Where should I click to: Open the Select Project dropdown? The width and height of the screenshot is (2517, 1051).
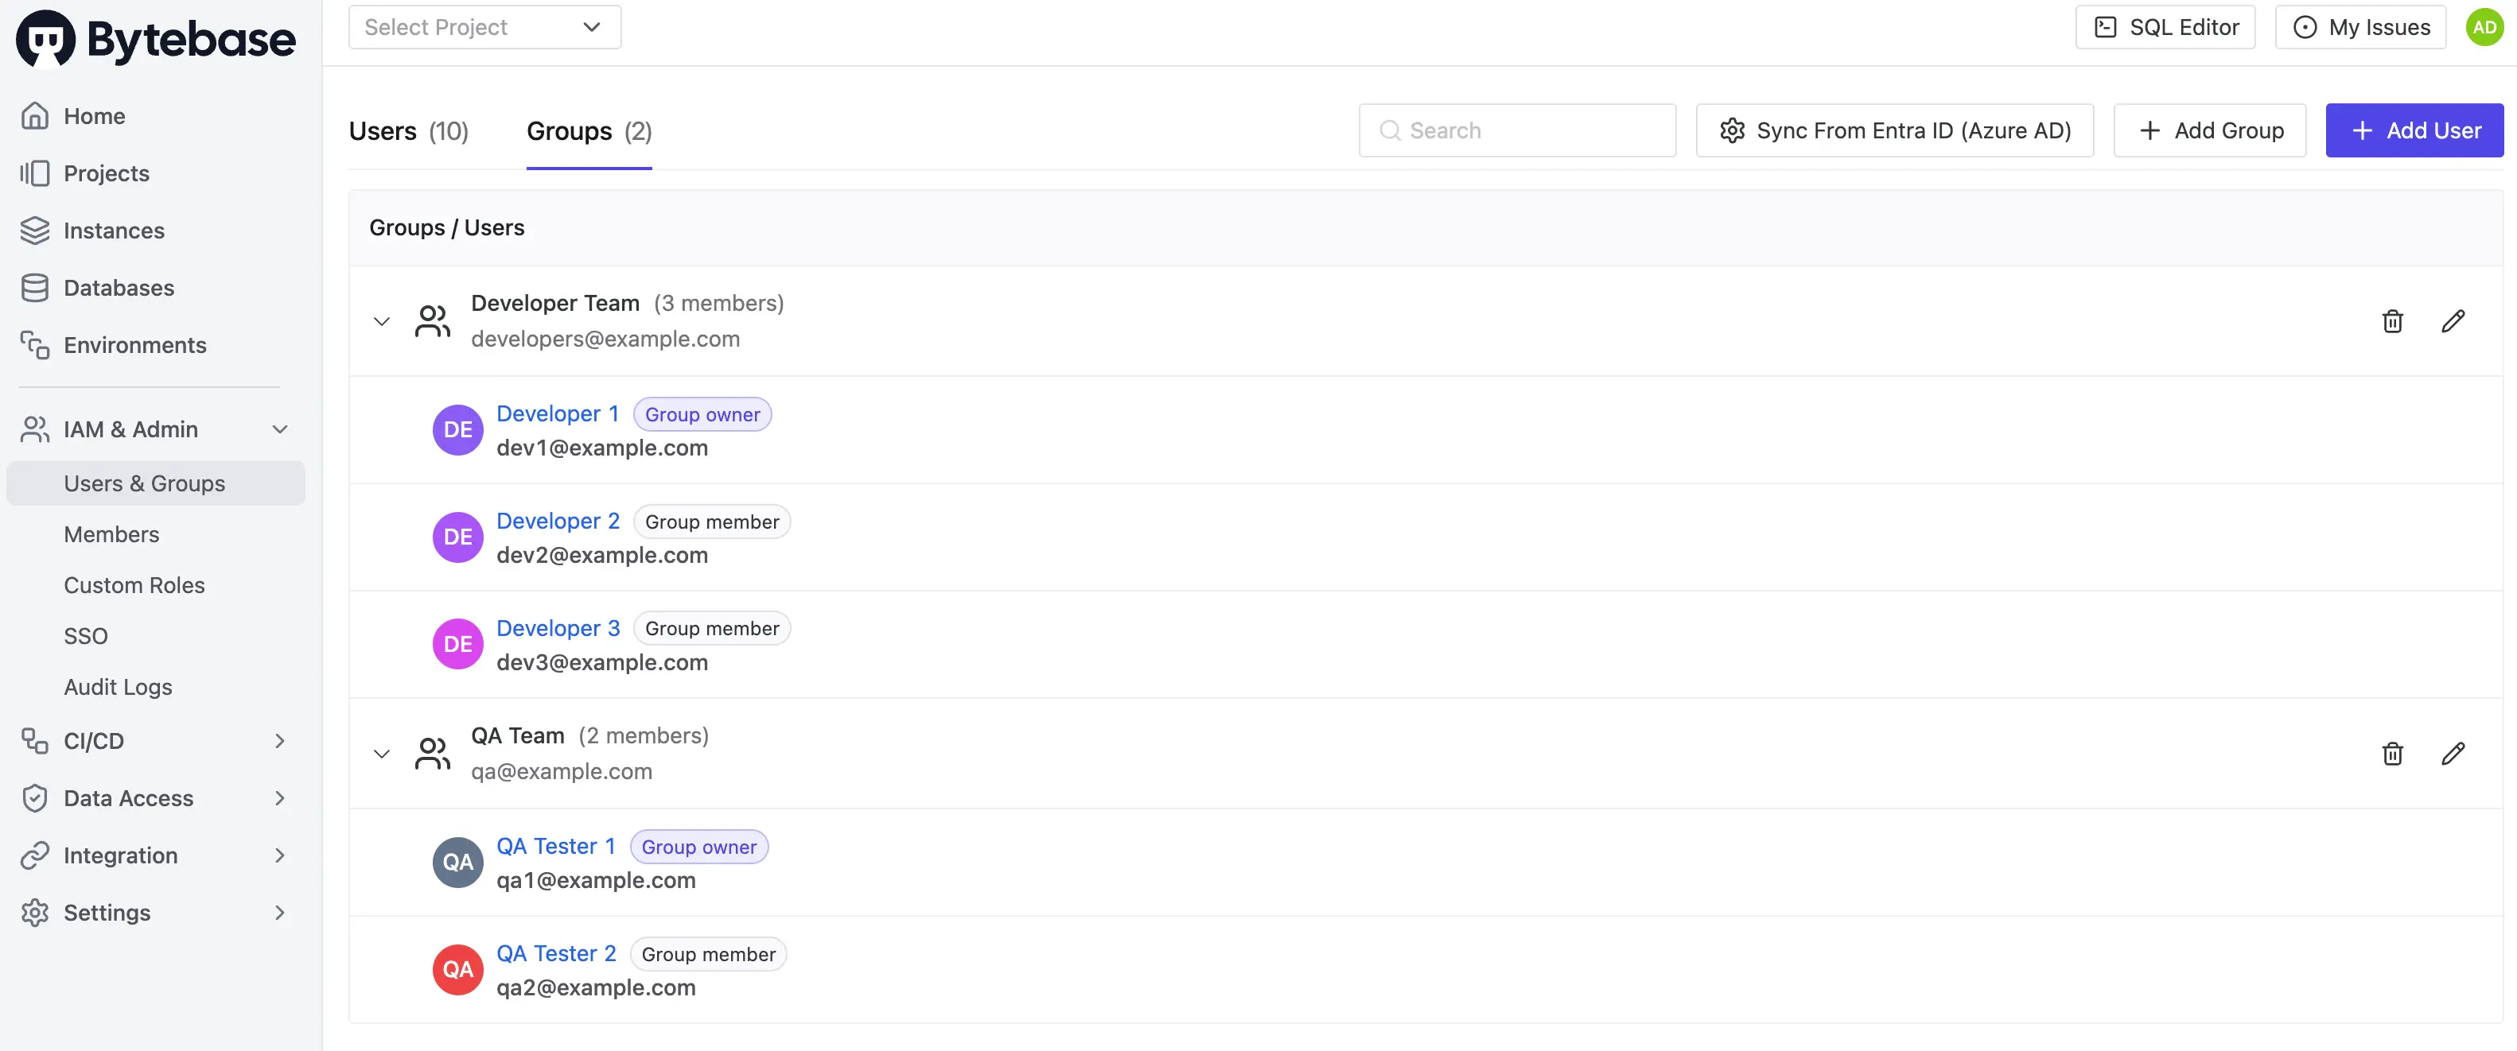484,26
